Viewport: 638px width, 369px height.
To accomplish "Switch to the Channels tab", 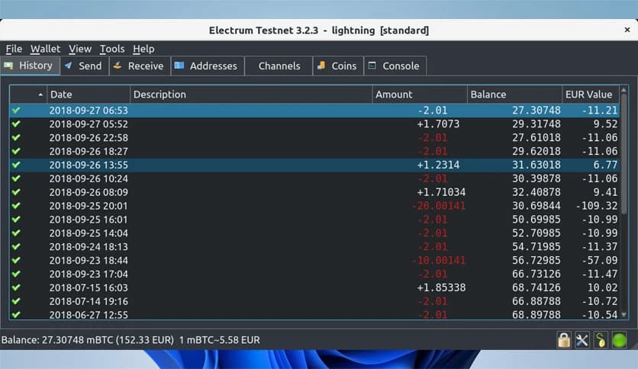I will pyautogui.click(x=279, y=66).
